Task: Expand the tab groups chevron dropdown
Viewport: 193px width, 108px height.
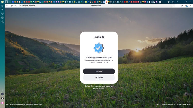Action: (x=10, y=2)
